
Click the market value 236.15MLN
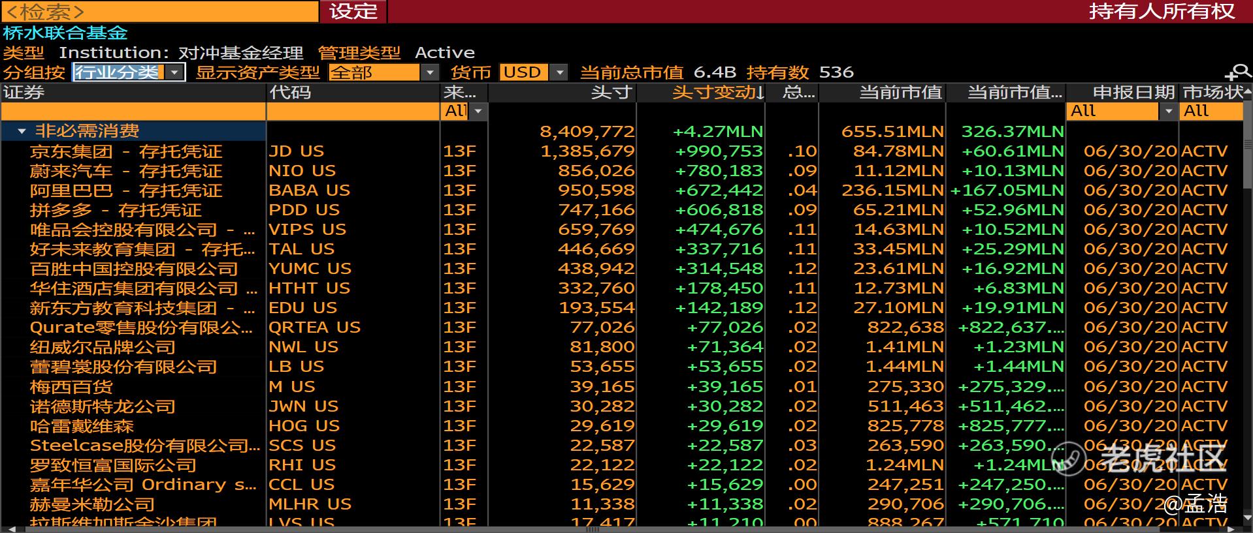pyautogui.click(x=892, y=190)
